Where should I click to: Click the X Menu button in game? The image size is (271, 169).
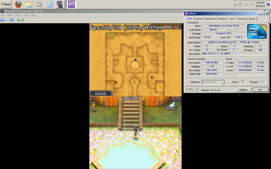[172, 108]
